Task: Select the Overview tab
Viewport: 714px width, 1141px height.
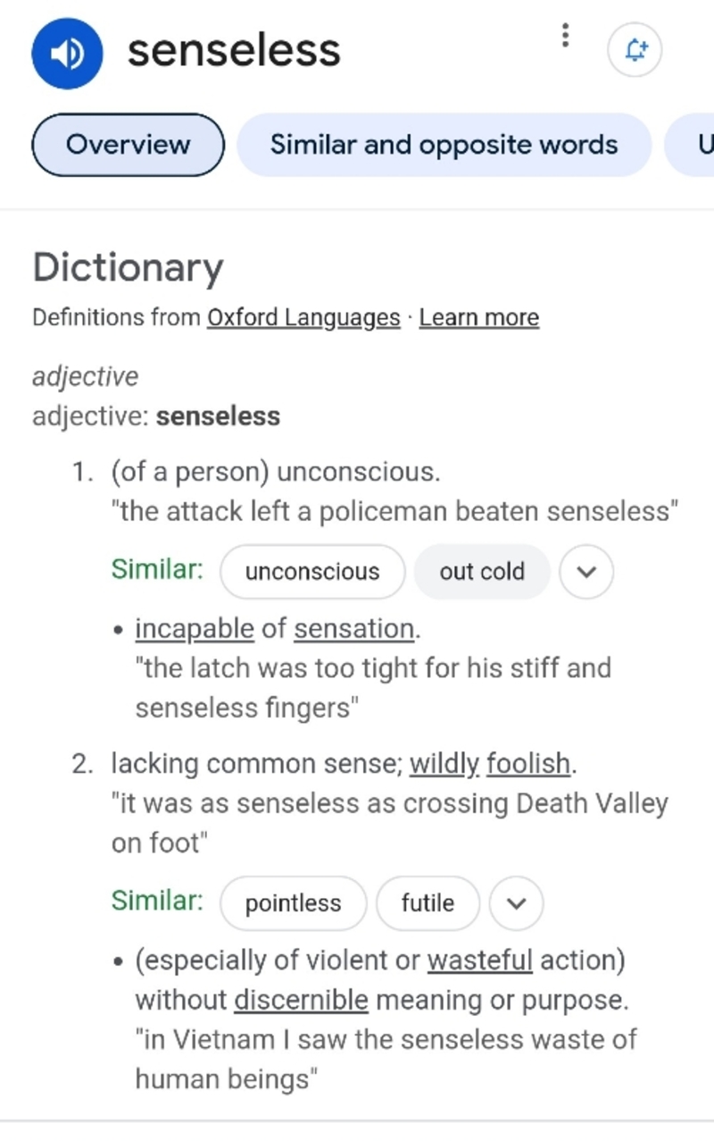Action: click(x=128, y=145)
